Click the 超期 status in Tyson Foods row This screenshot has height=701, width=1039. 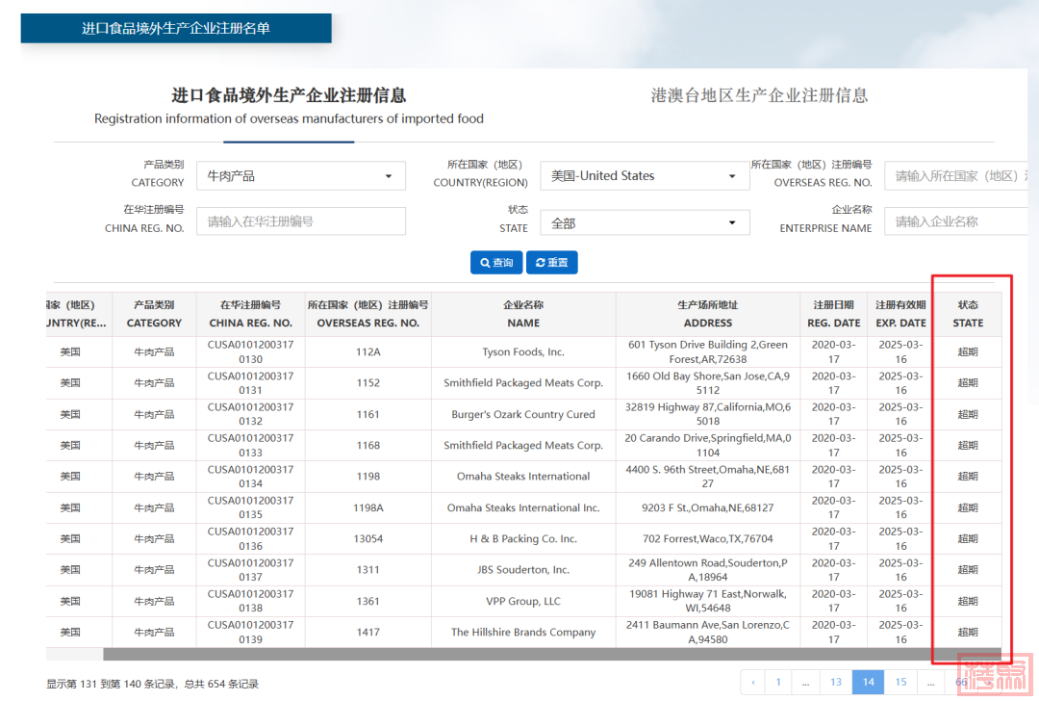click(968, 352)
